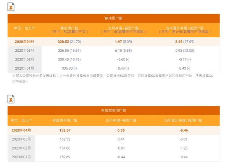Click the Excel download icon above 移动用户数 table
Image resolution: width=229 pixels, height=167 pixels.
click(x=12, y=7)
